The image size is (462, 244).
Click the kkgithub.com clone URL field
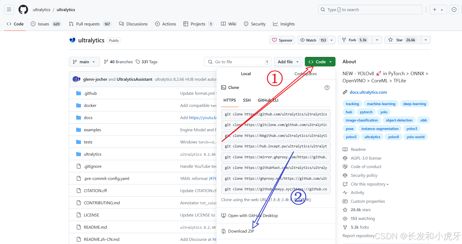[x=276, y=135]
